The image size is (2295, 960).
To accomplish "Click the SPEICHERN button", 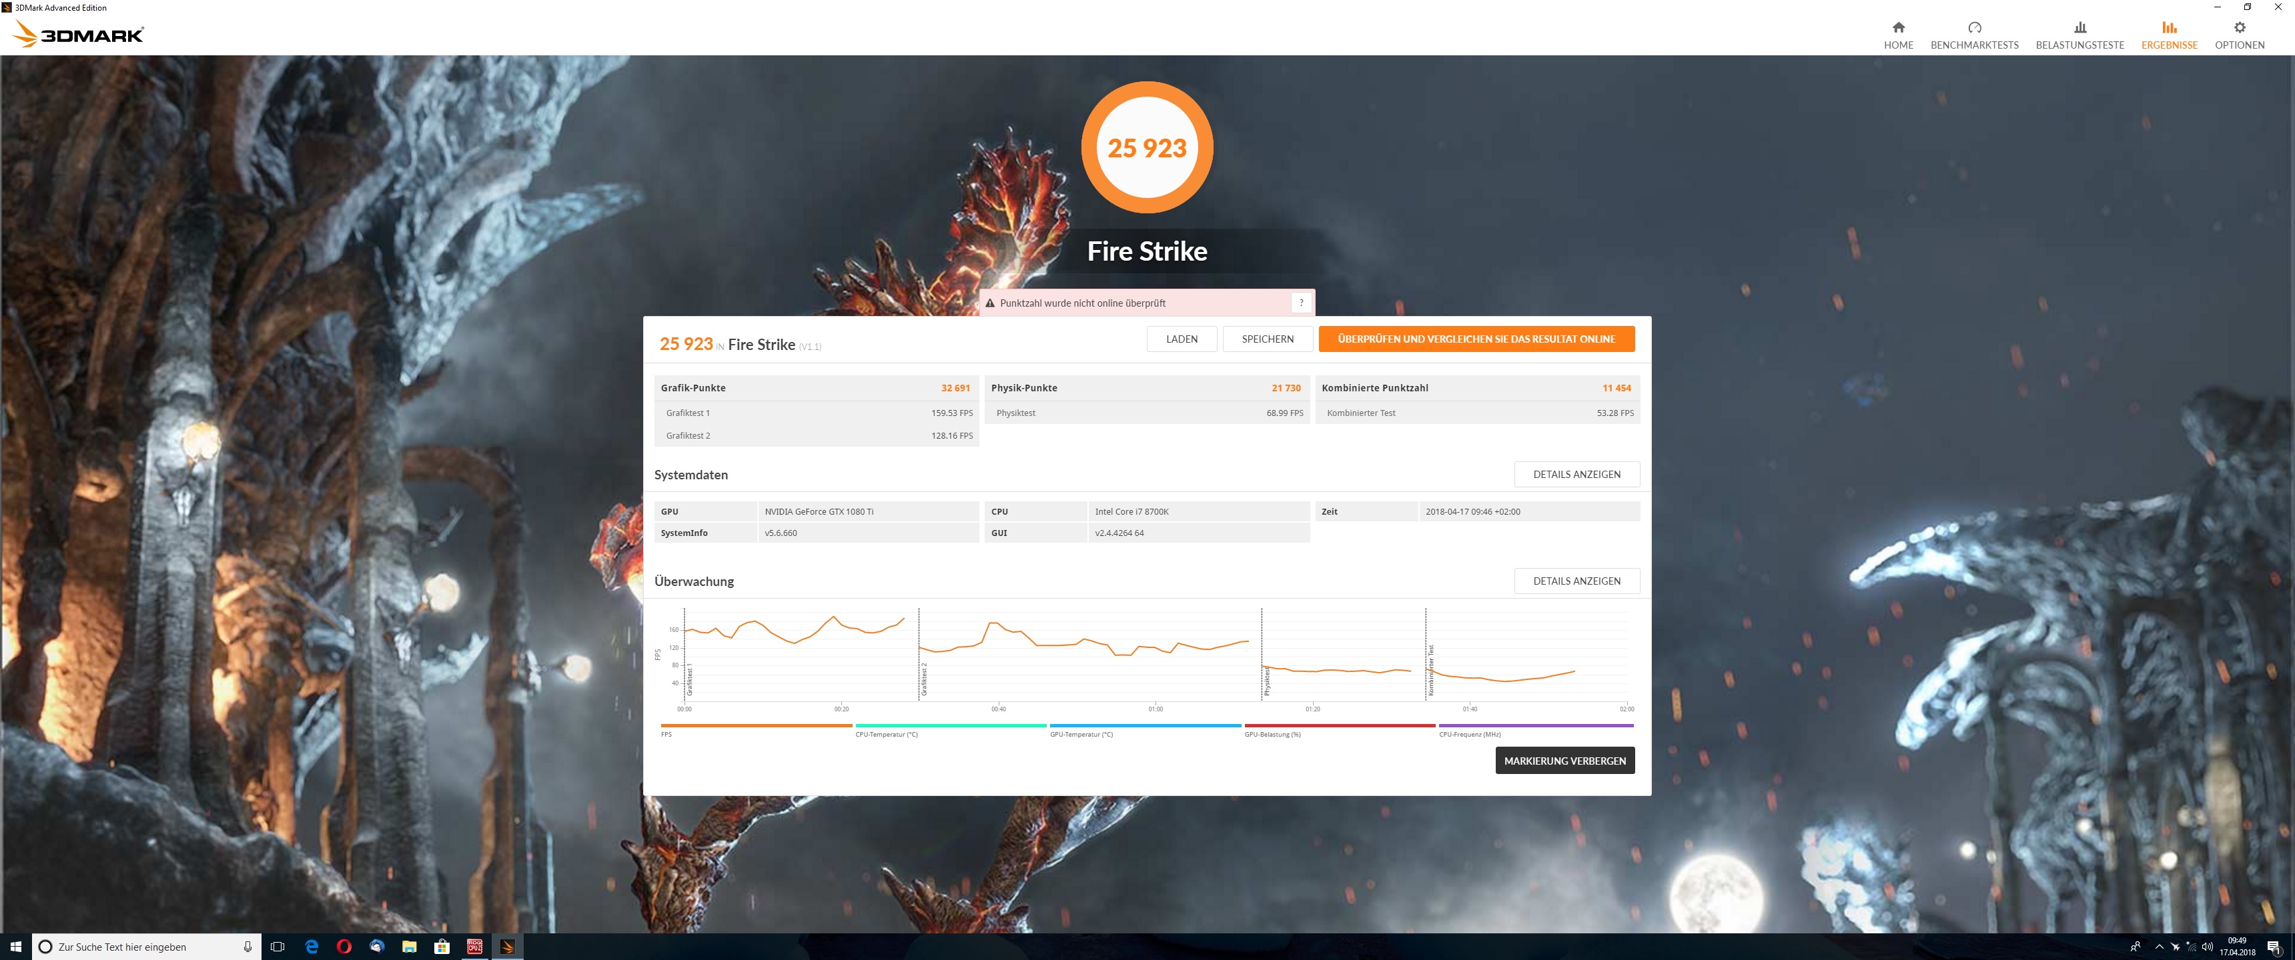I will (1267, 339).
